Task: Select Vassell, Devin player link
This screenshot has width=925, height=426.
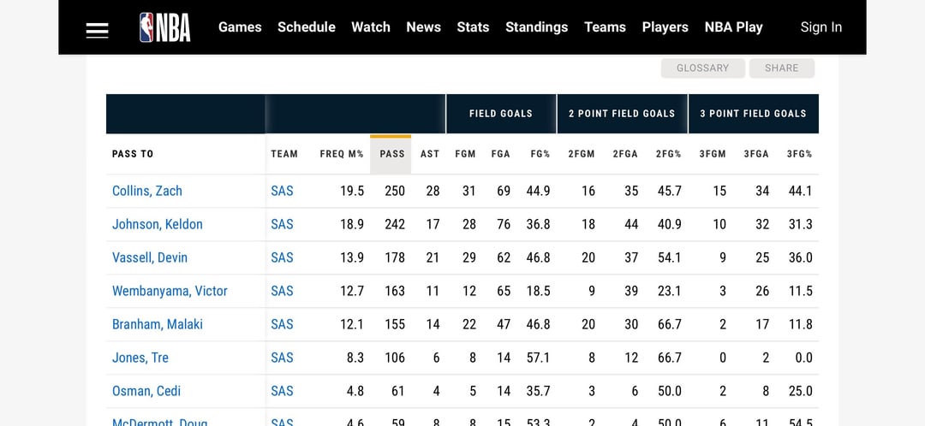Action: [x=150, y=257]
